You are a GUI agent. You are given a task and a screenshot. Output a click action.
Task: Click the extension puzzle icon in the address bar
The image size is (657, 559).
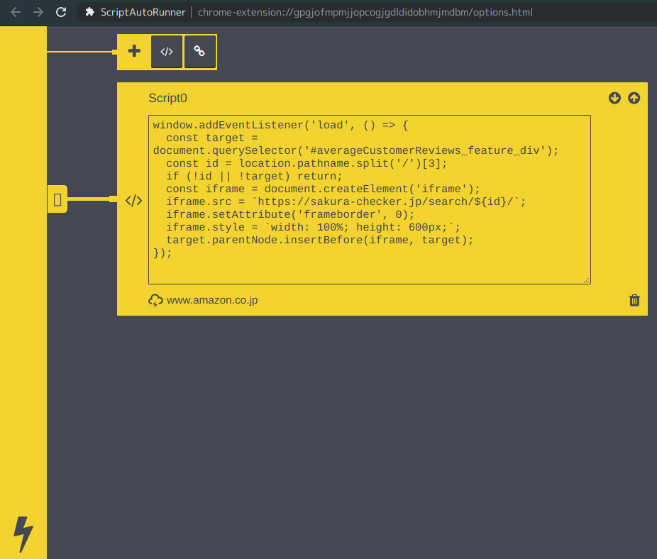coord(90,12)
